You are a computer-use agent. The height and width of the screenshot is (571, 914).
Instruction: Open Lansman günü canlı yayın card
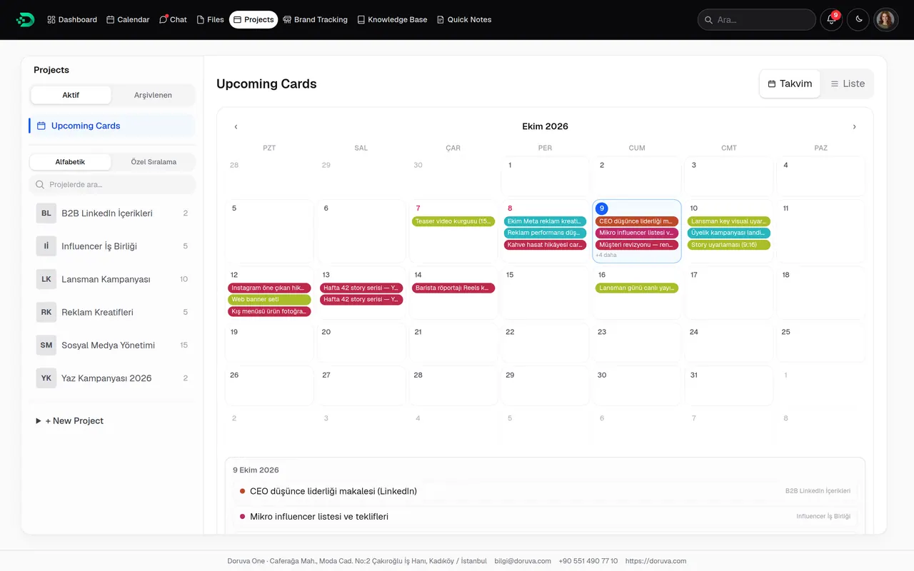pos(637,288)
